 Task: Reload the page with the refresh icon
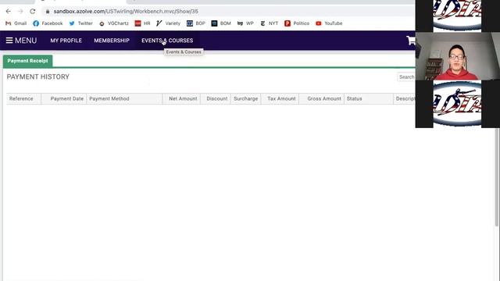(33, 11)
